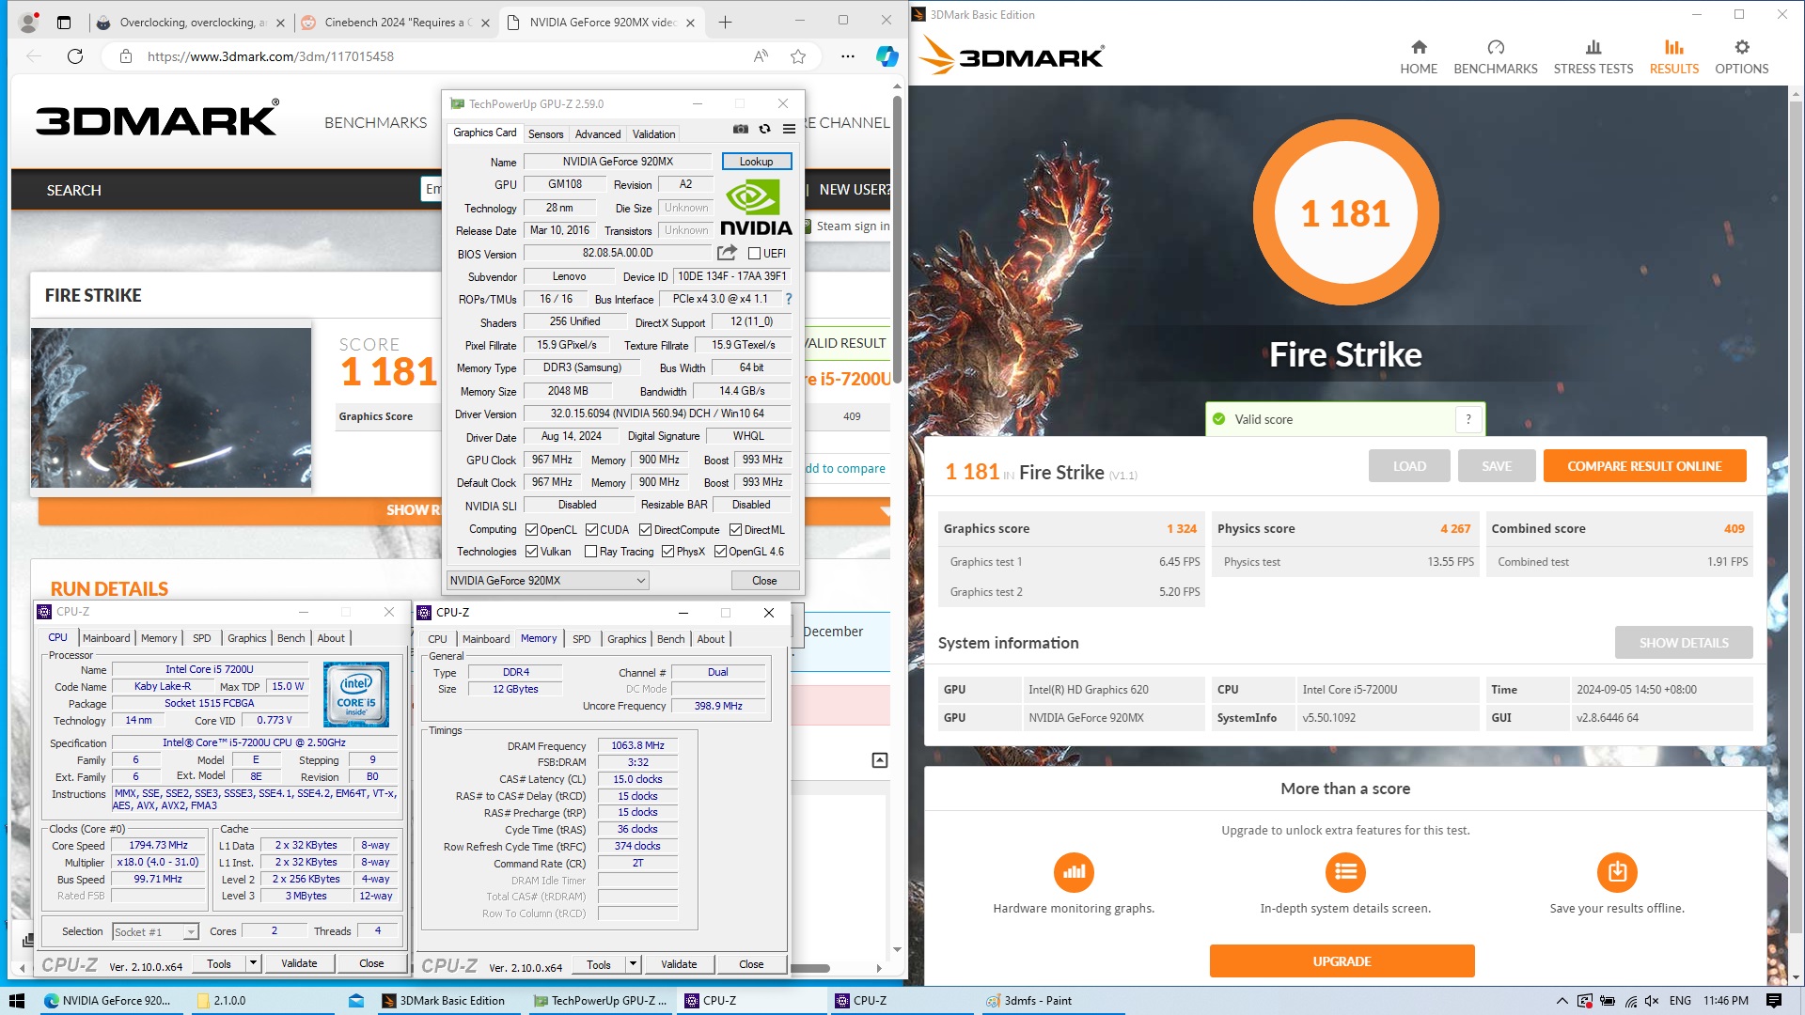Expand Tools arrow in left CPU-Z window
This screenshot has height=1015, width=1805.
[x=253, y=963]
